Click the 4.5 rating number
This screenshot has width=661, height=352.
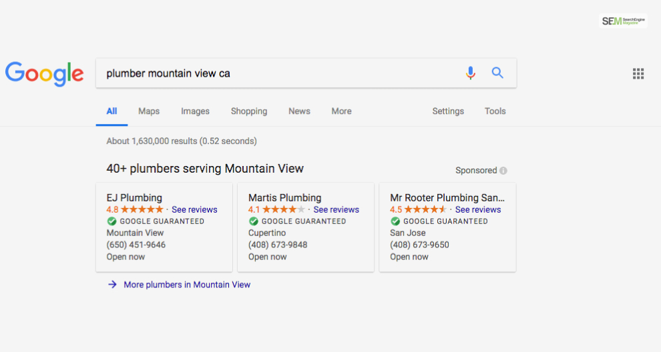(x=396, y=210)
